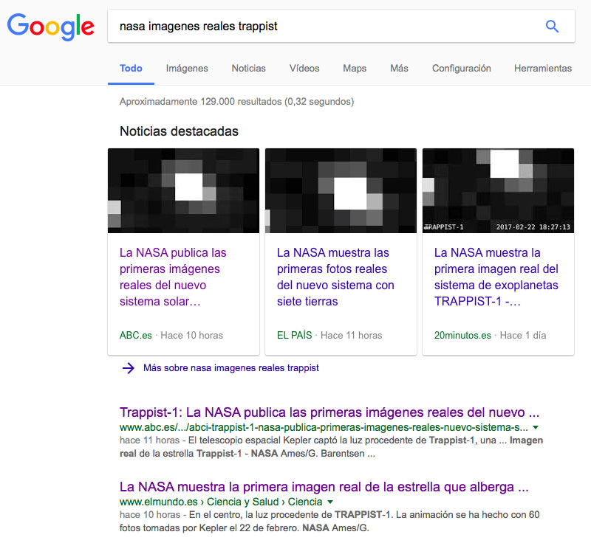Click 'Aproximadamente 129.000 resultados' stats text
The width and height of the screenshot is (591, 543).
[236, 102]
